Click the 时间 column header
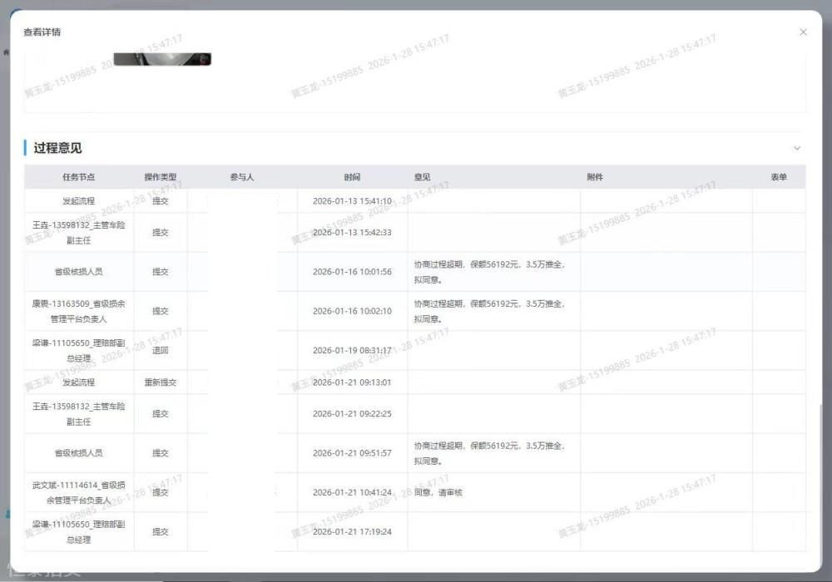Viewport: 832px width, 582px height. [x=352, y=177]
